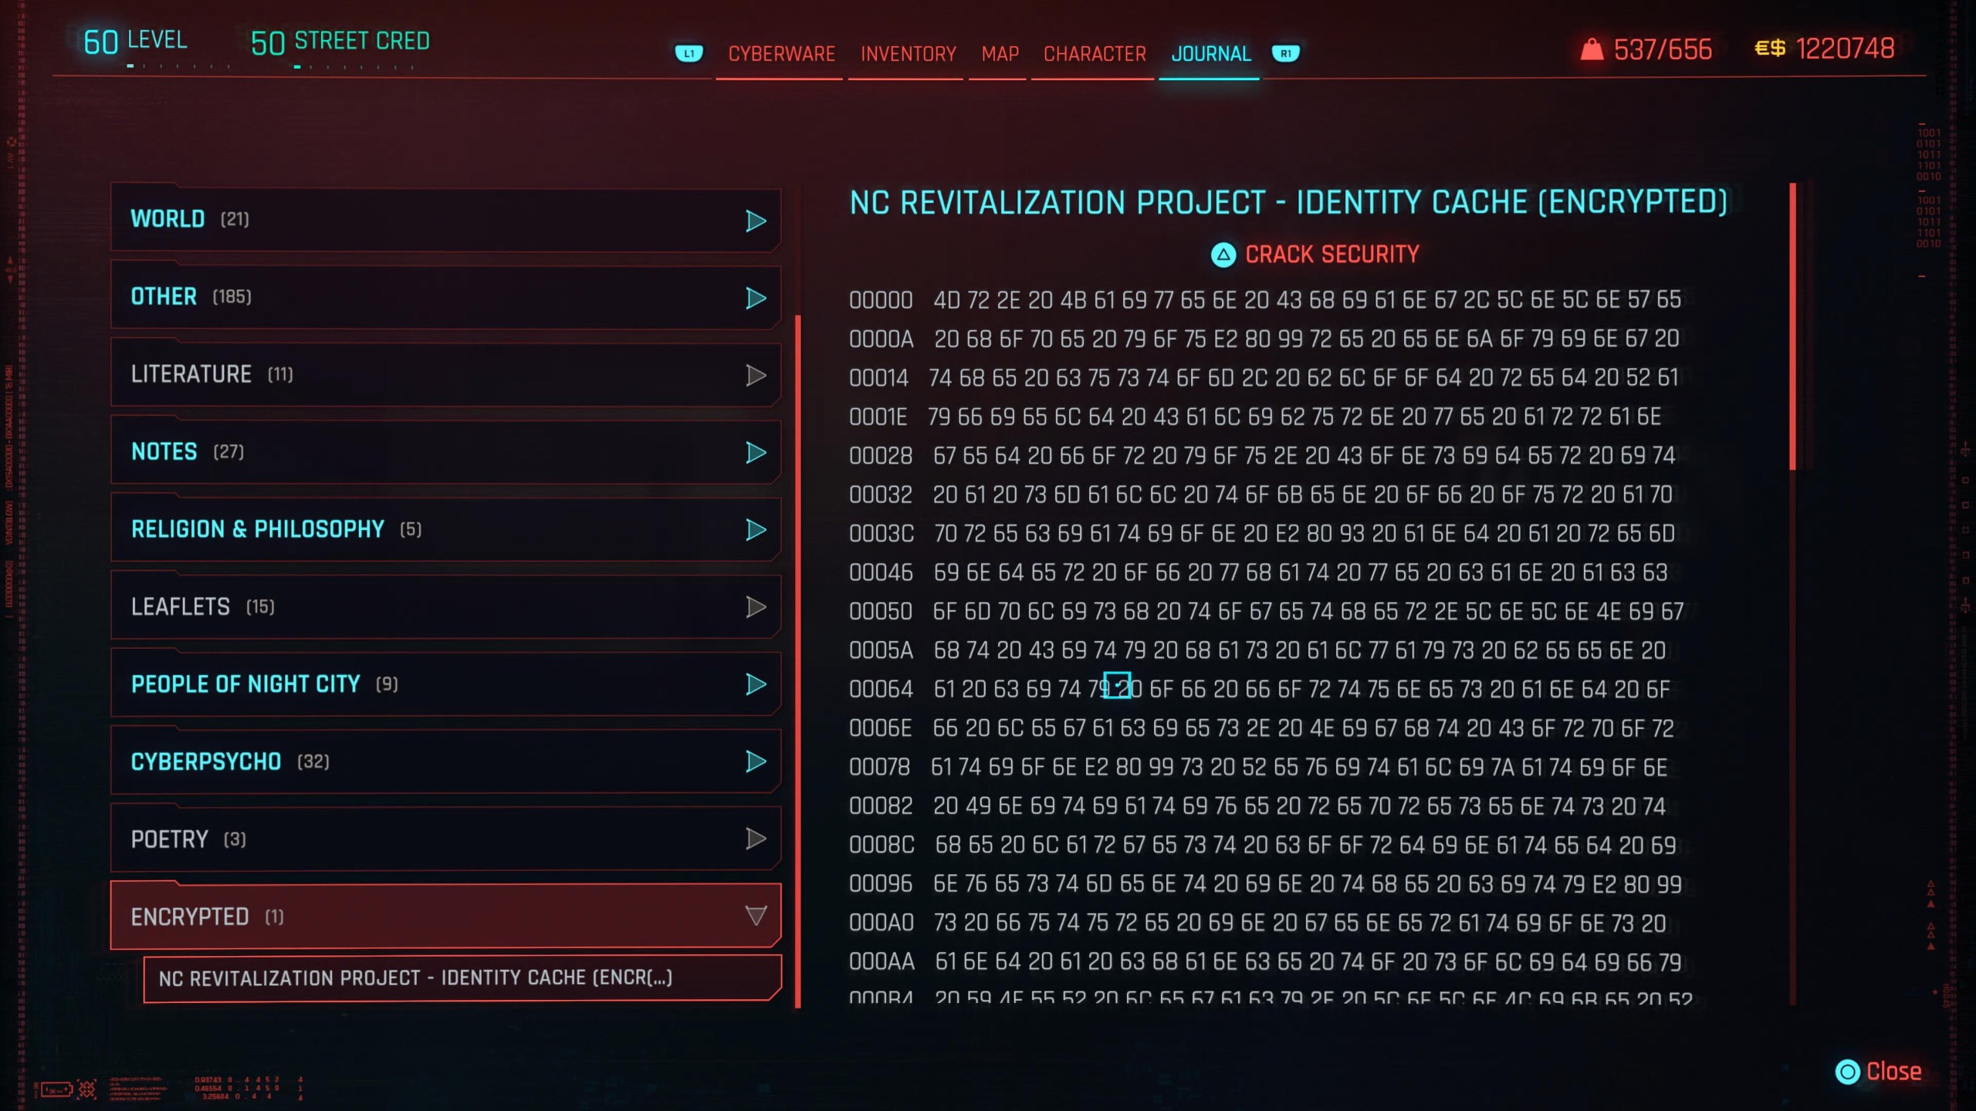
Task: Click hex offset 0008C
Action: [x=881, y=845]
